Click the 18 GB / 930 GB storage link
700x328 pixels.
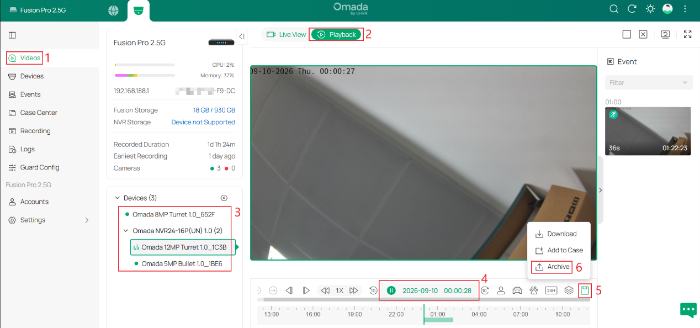click(214, 110)
